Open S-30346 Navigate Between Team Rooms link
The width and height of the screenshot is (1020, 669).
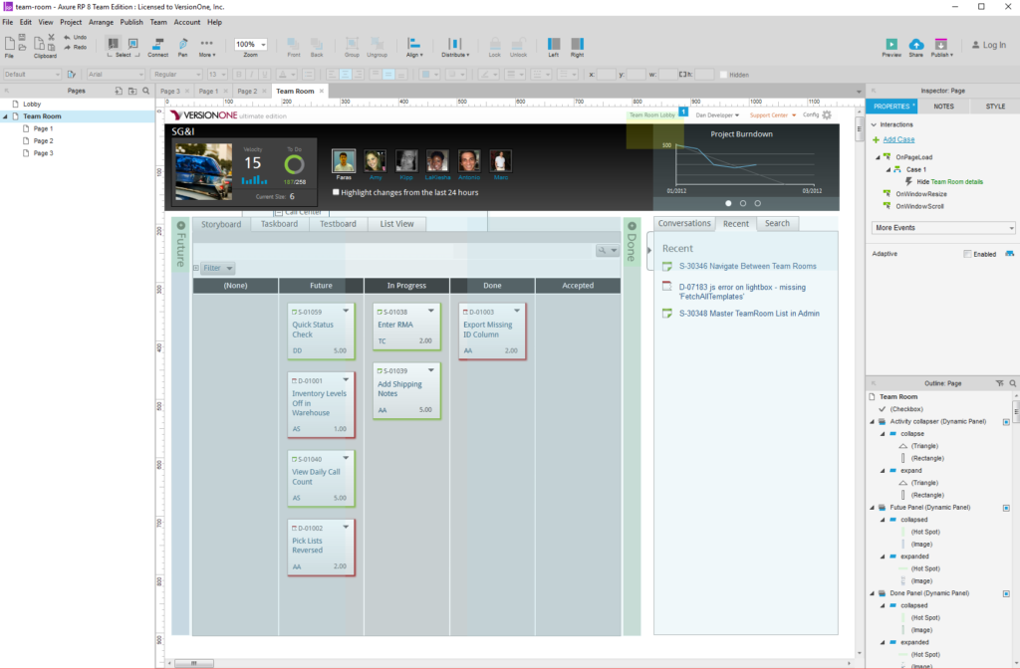pyautogui.click(x=747, y=266)
